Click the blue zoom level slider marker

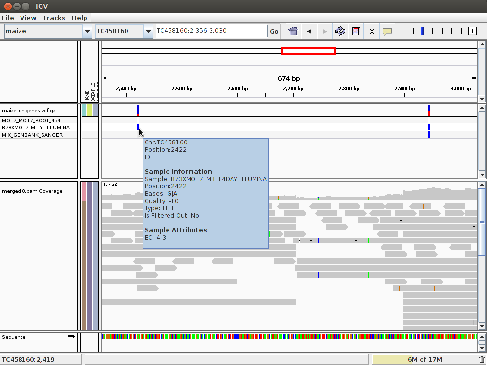423,31
